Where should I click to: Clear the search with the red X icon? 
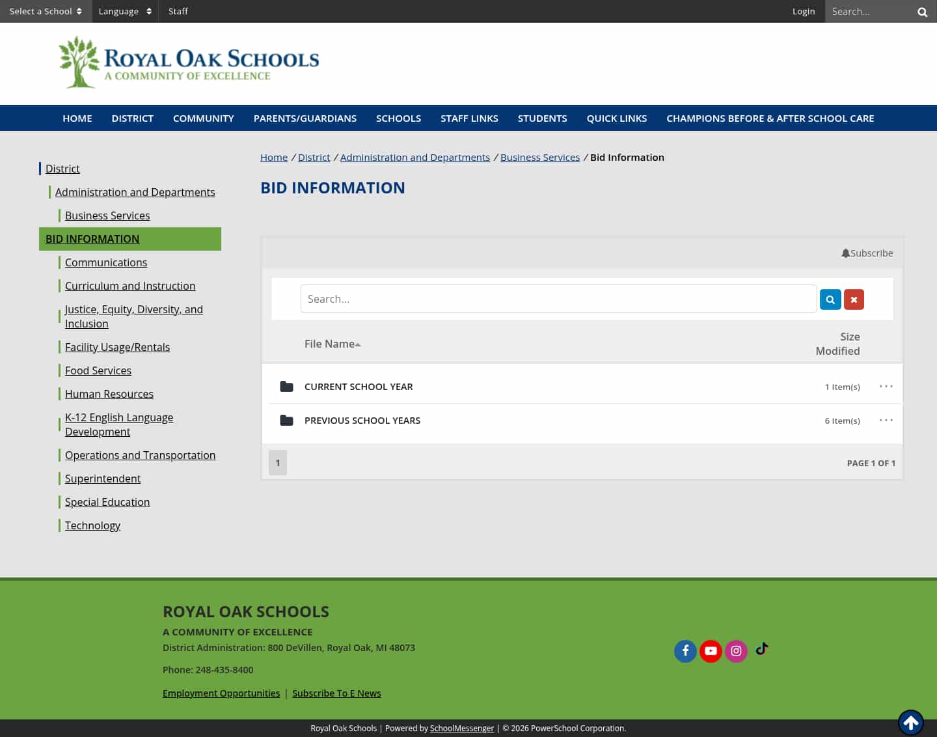854,299
